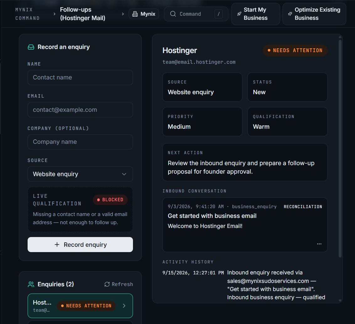Click the Blocked qualification badge

(x=110, y=200)
